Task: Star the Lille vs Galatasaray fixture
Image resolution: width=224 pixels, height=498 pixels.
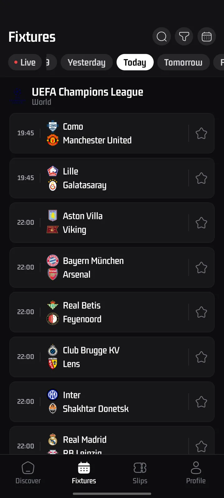Action: click(201, 178)
